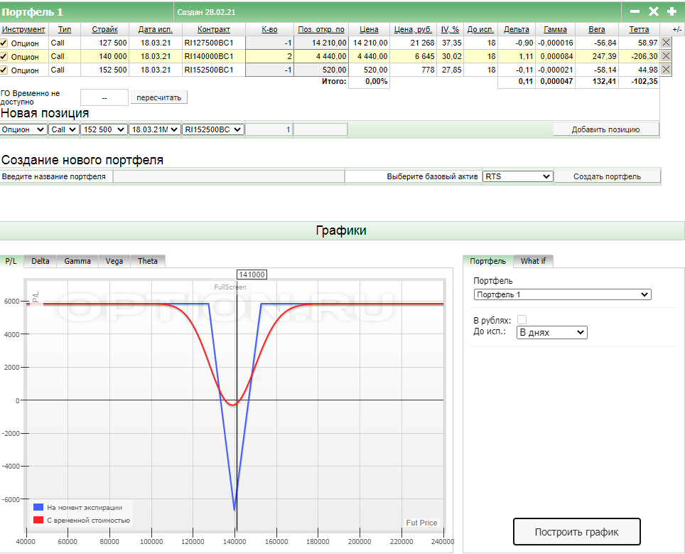Collapse portfolio with the minus icon

tap(635, 12)
